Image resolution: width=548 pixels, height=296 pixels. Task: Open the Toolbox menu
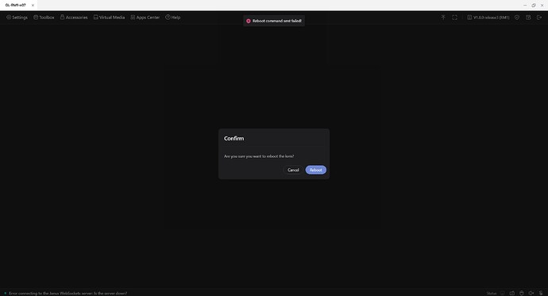click(x=44, y=17)
